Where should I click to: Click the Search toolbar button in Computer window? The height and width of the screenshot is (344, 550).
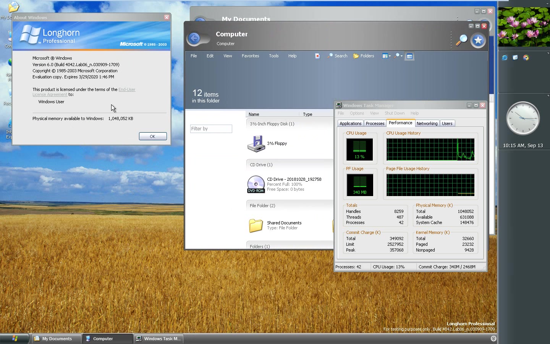(x=338, y=56)
